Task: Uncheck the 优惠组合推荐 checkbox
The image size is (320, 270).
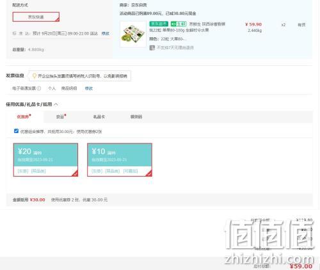Action: coord(16,131)
